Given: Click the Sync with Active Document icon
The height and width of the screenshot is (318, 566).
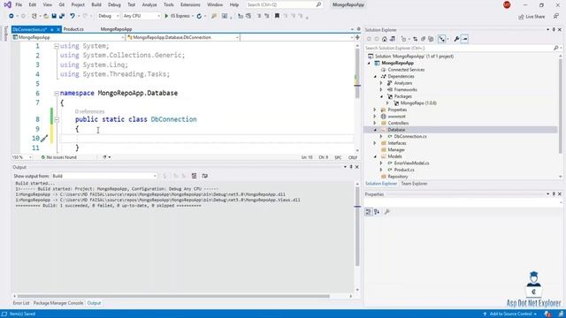Looking at the screenshot, I should [415, 39].
